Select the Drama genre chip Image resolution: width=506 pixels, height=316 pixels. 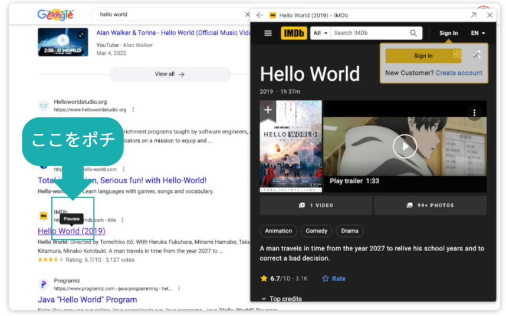350,231
